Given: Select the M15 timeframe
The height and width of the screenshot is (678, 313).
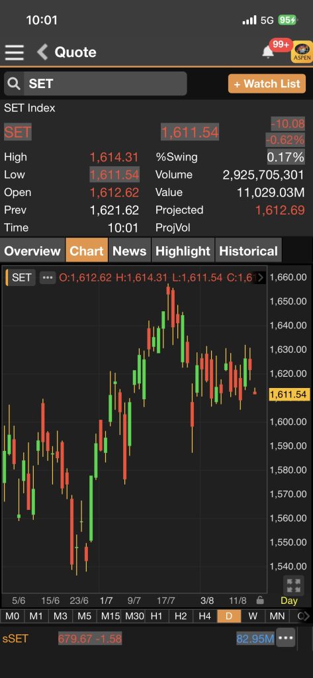Looking at the screenshot, I should pyautogui.click(x=111, y=616).
